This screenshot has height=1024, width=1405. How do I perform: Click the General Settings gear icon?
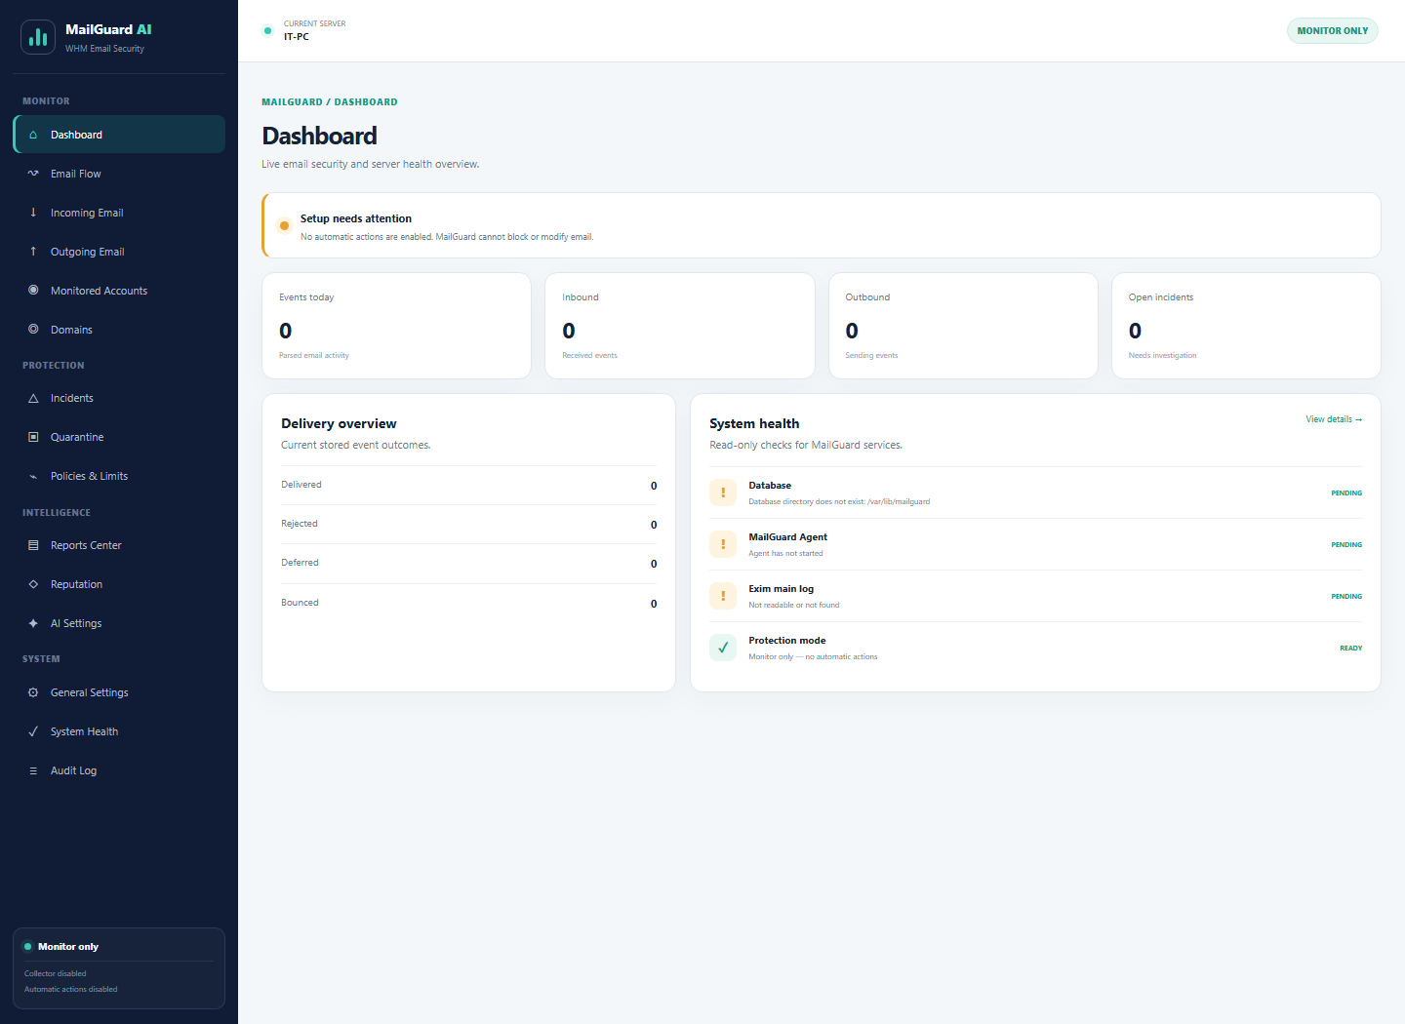tap(33, 692)
